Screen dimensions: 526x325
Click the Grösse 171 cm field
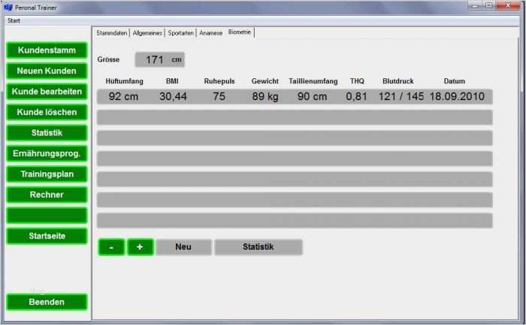pyautogui.click(x=159, y=59)
